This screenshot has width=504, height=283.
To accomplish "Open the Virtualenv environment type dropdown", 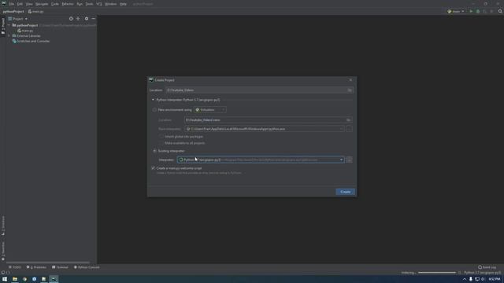I will (210, 110).
